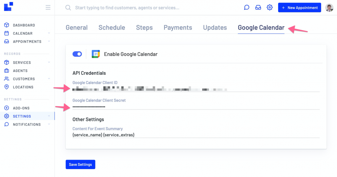
Task: Expand the Calendar sidebar submenu chevron
Action: coord(49,33)
